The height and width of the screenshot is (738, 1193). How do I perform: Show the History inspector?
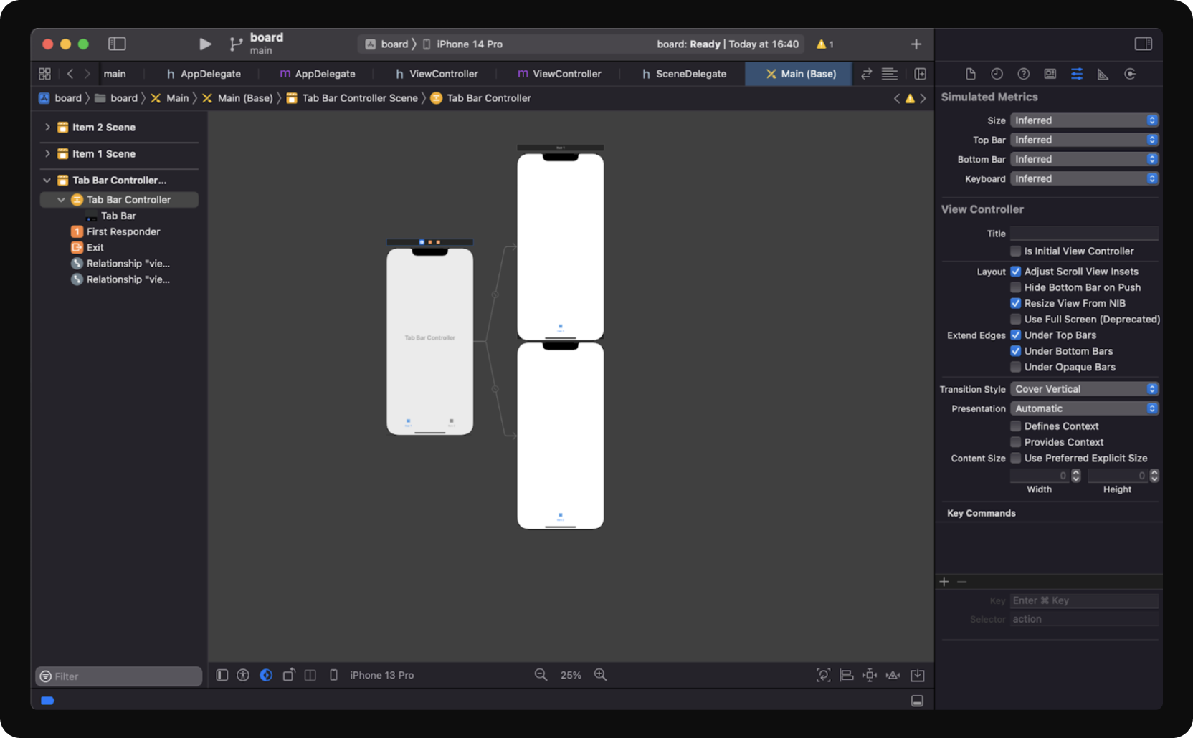[x=997, y=74]
